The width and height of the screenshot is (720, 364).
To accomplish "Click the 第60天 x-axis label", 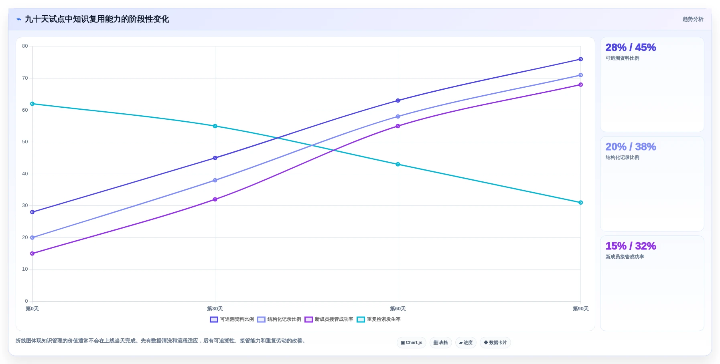I will [398, 309].
